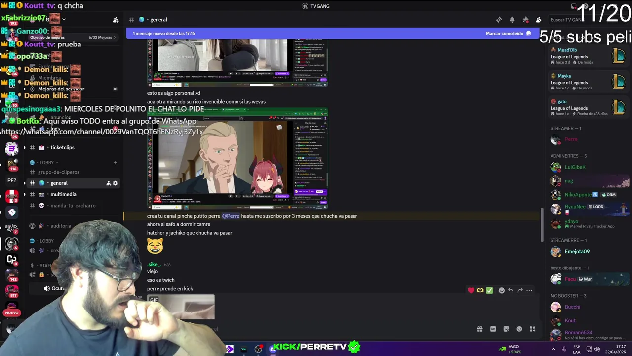Image resolution: width=632 pixels, height=356 pixels.
Task: Open the GIF picker in message bar
Action: [x=493, y=329]
